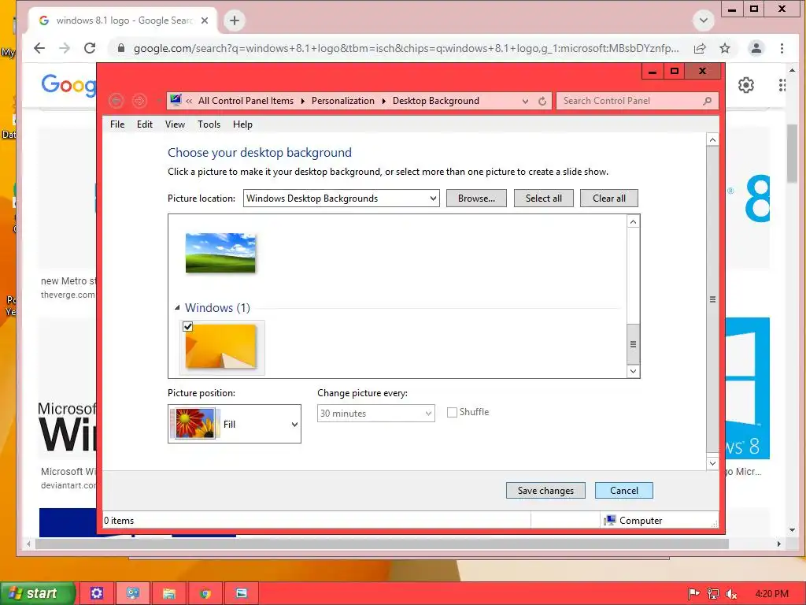
Task: Open Chrome profile avatar
Action: (756, 48)
